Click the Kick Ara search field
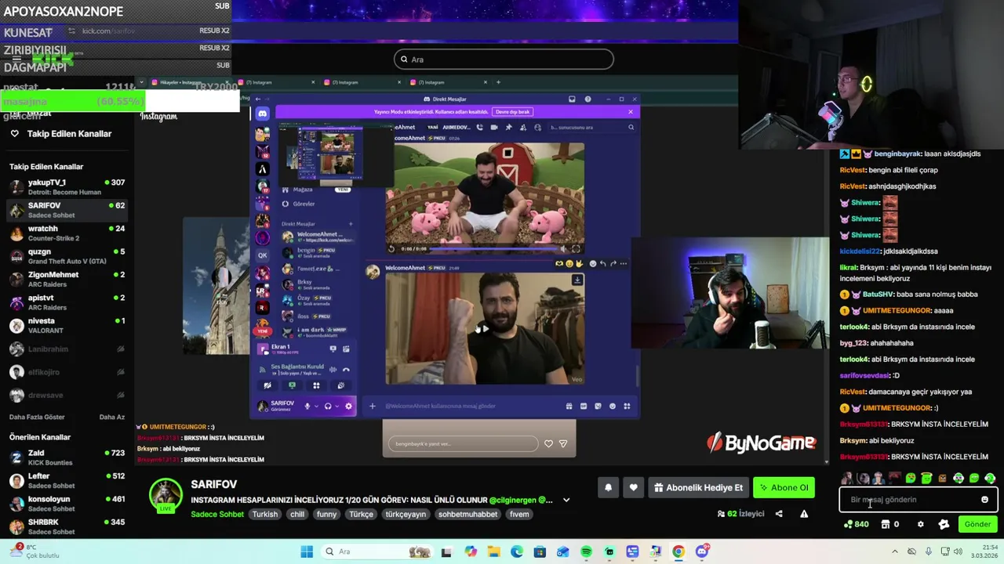Image resolution: width=1004 pixels, height=564 pixels. [504, 60]
